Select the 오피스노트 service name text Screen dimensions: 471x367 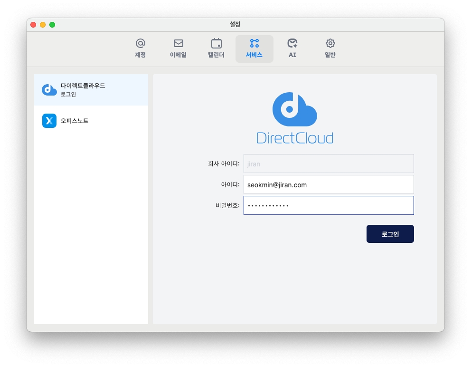75,121
